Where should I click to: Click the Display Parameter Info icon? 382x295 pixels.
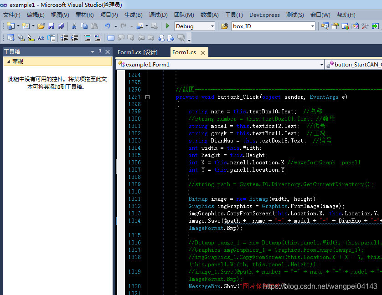21,38
